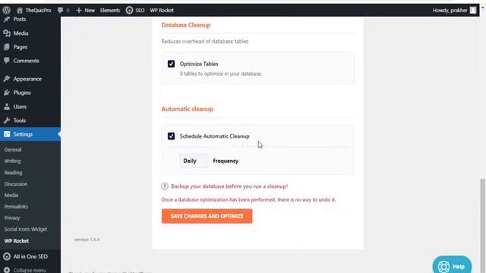
Task: Click the Plugins plug icon
Action: pos(7,93)
